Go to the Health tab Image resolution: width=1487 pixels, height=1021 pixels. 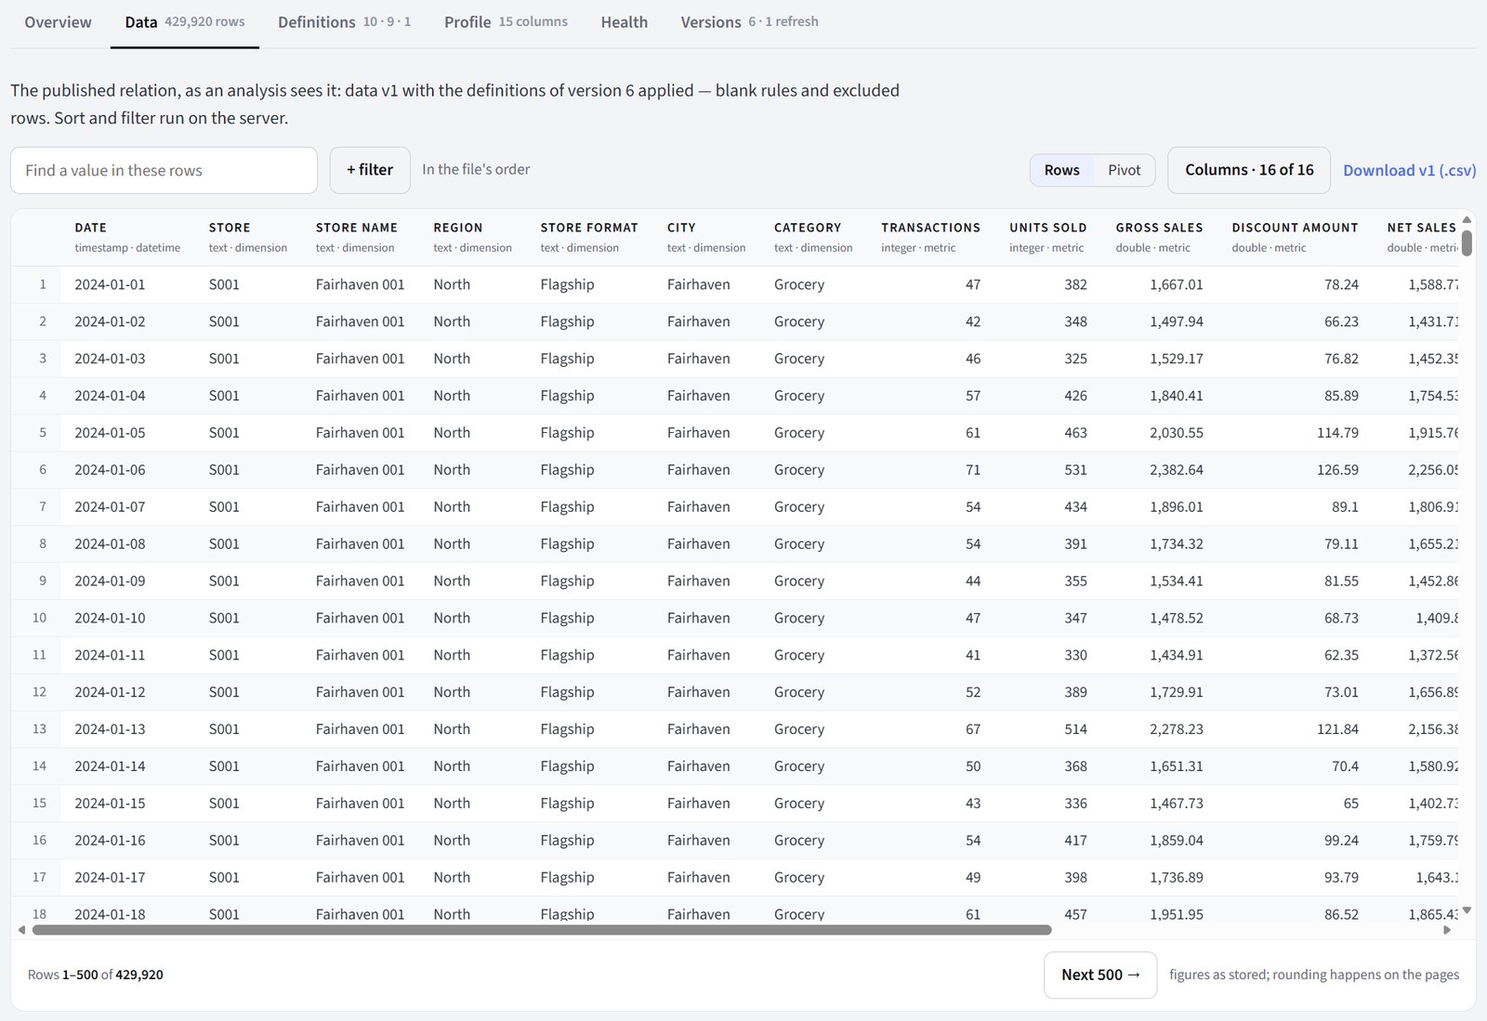coord(624,22)
